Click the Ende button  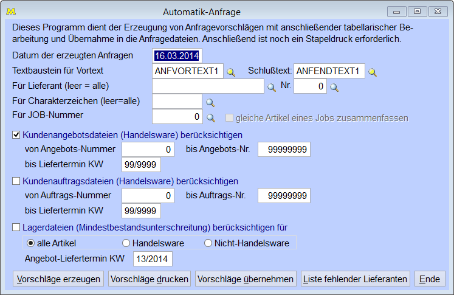click(x=430, y=279)
